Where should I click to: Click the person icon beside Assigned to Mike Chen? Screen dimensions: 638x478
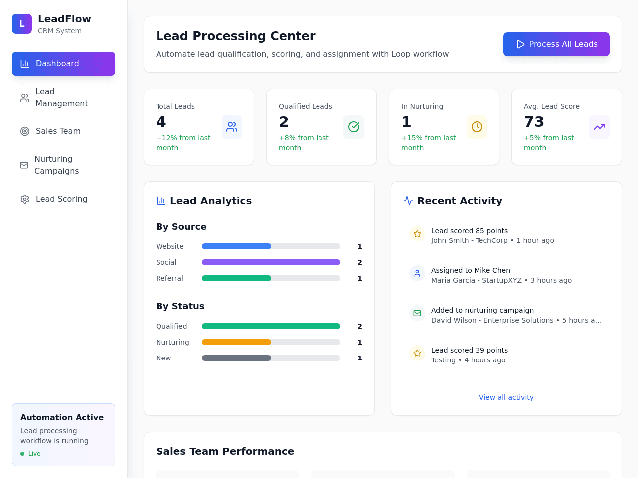417,273
